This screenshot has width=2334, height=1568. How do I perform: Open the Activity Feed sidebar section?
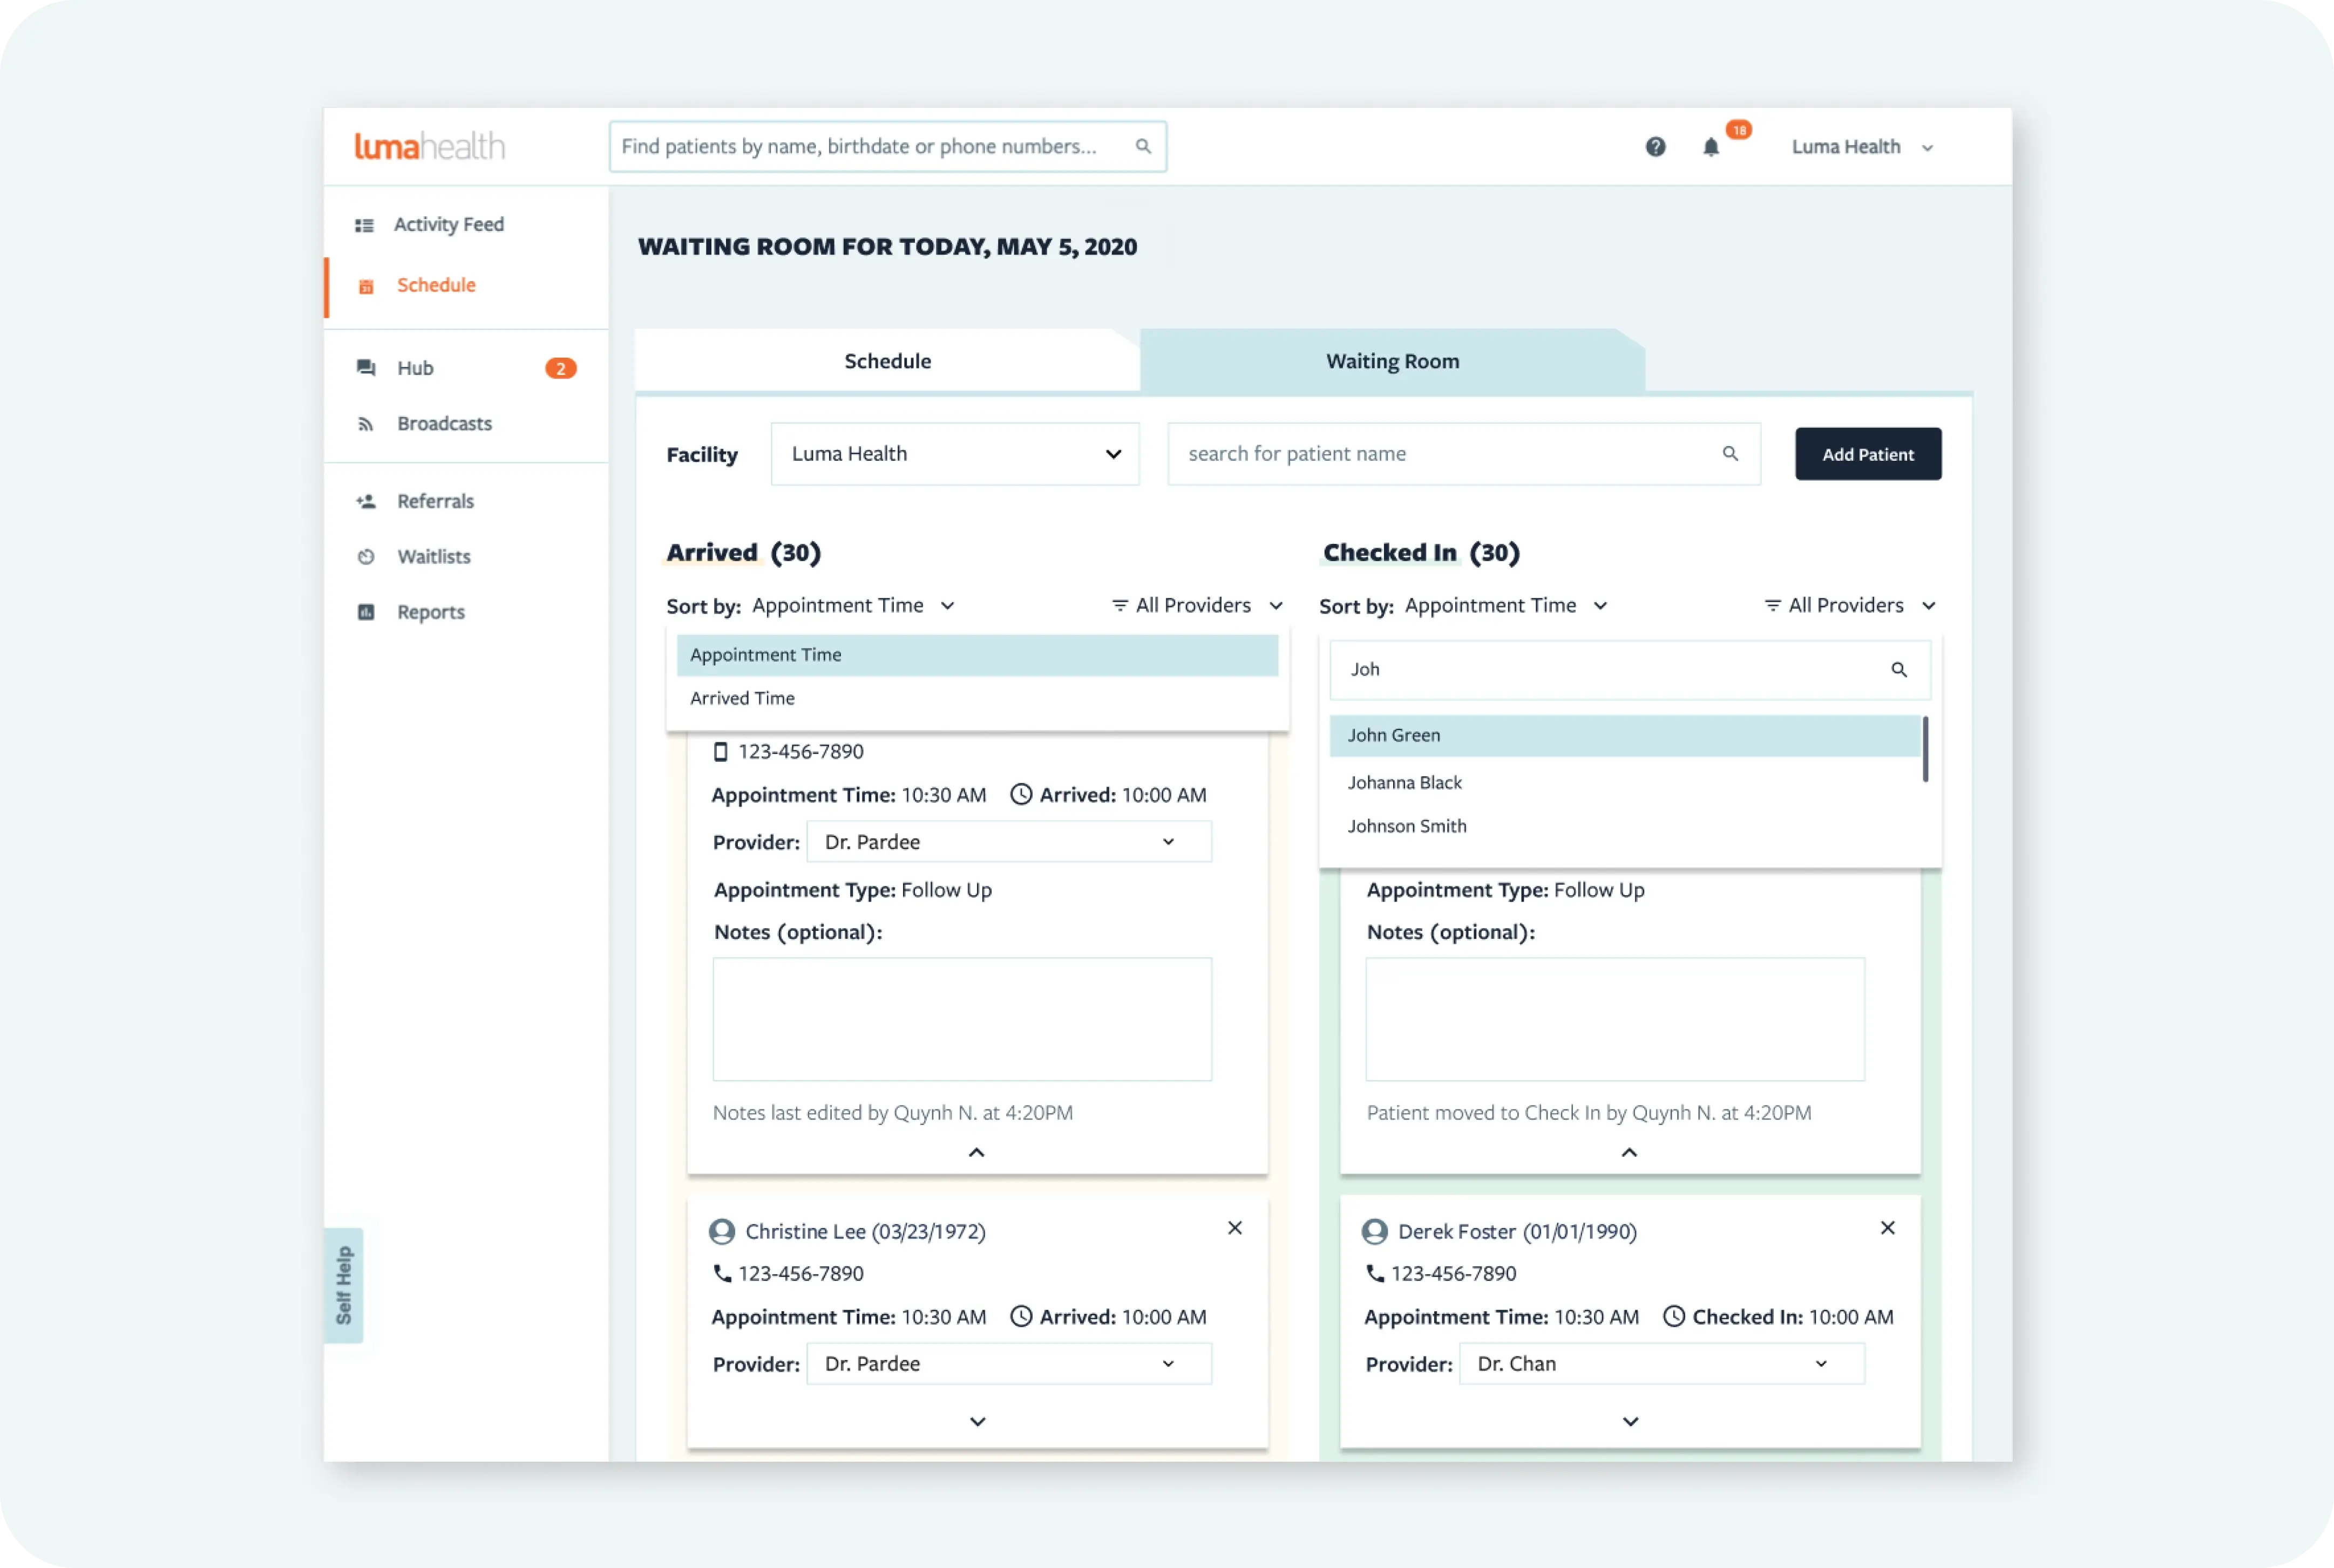click(x=448, y=224)
